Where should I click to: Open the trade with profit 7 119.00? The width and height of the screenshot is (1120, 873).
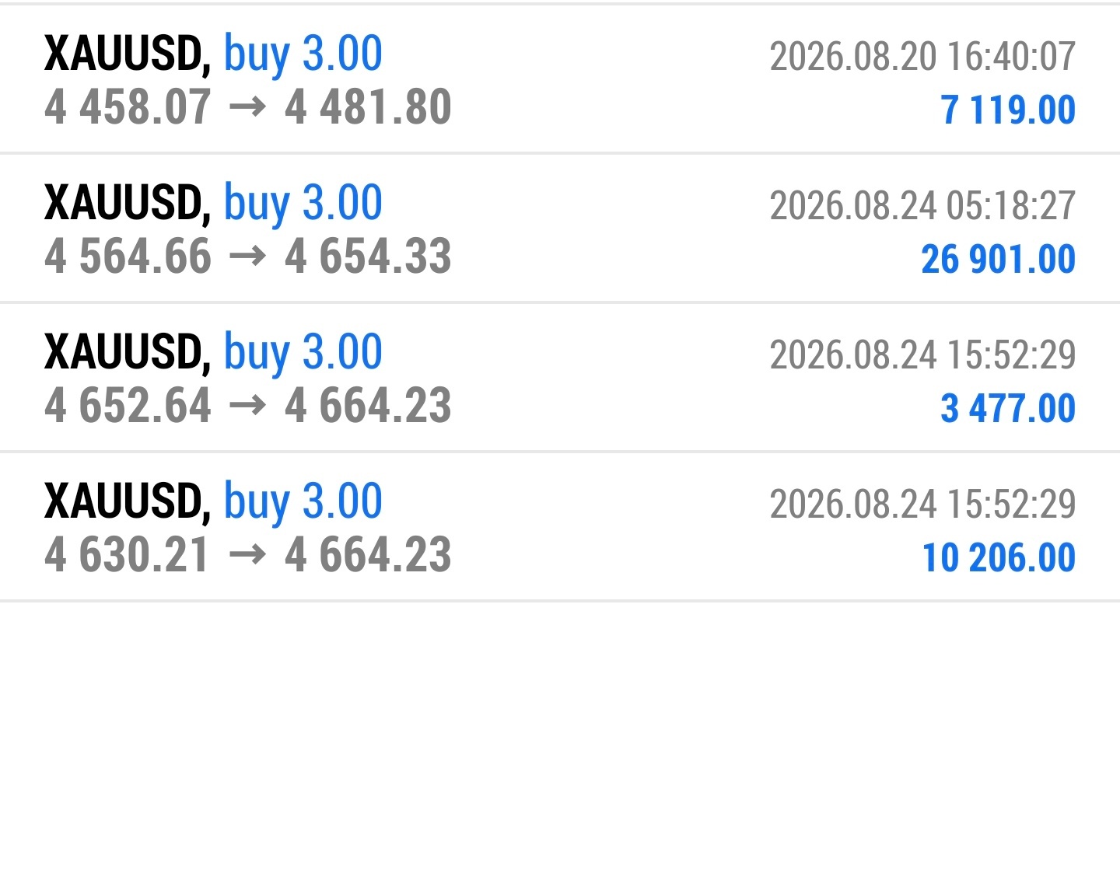[x=1008, y=110]
